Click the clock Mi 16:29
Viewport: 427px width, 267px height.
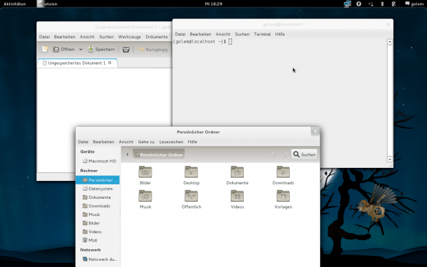[213, 4]
